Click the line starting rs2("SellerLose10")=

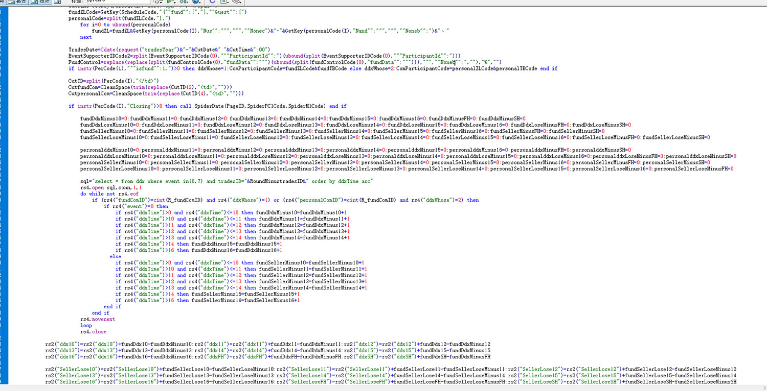(x=391, y=369)
